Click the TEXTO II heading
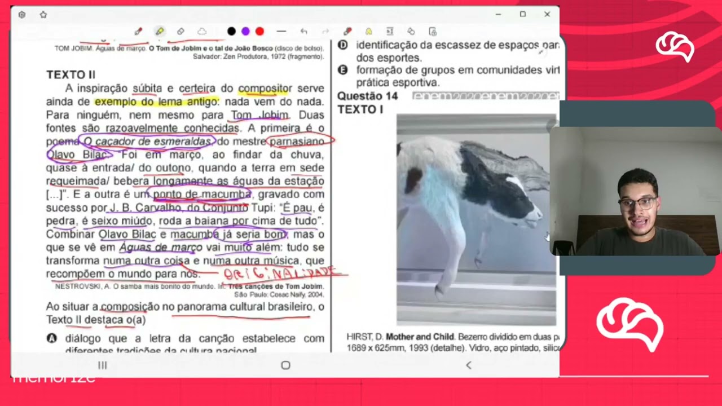722x406 pixels. click(71, 74)
